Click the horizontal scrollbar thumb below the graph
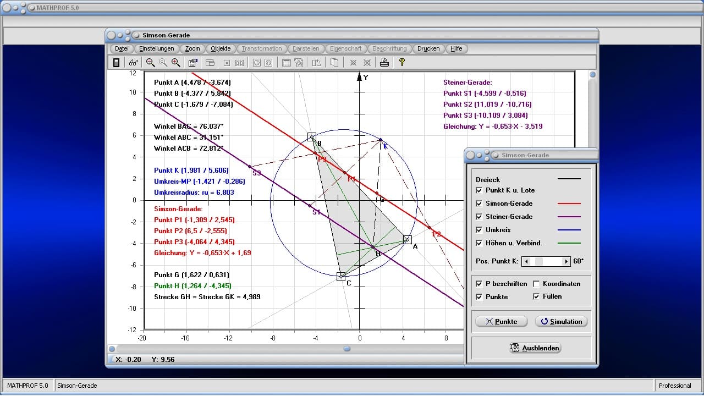The image size is (704, 396). 347,349
